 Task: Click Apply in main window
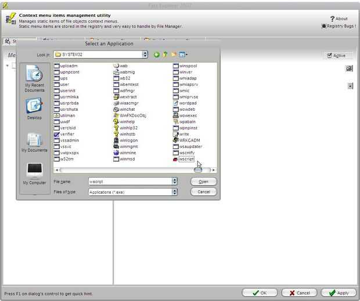coord(339,293)
